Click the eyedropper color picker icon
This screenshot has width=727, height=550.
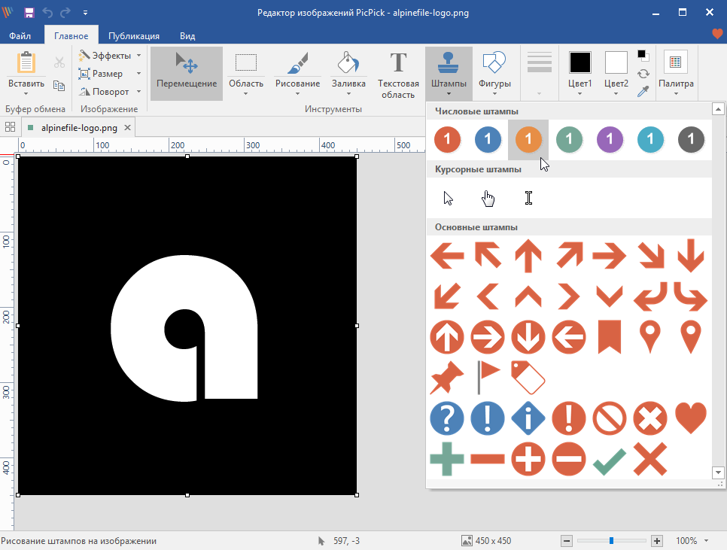(x=643, y=92)
